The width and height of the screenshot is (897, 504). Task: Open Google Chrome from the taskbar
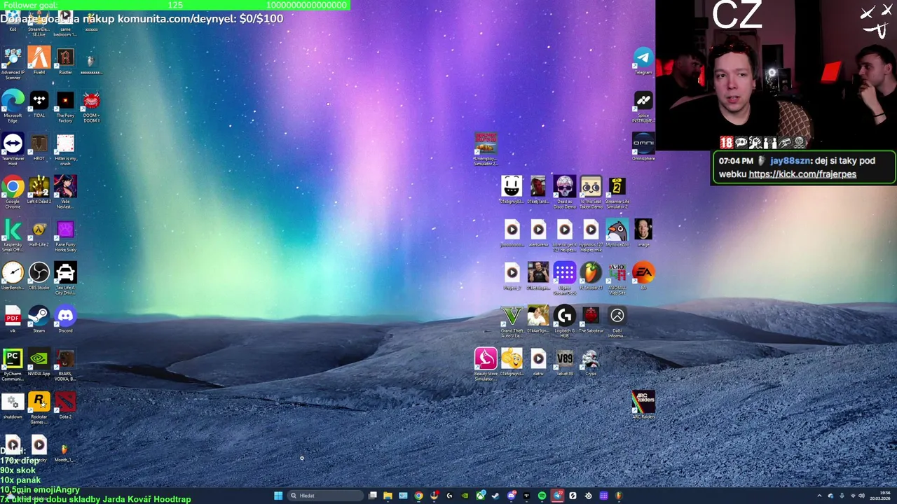point(418,496)
